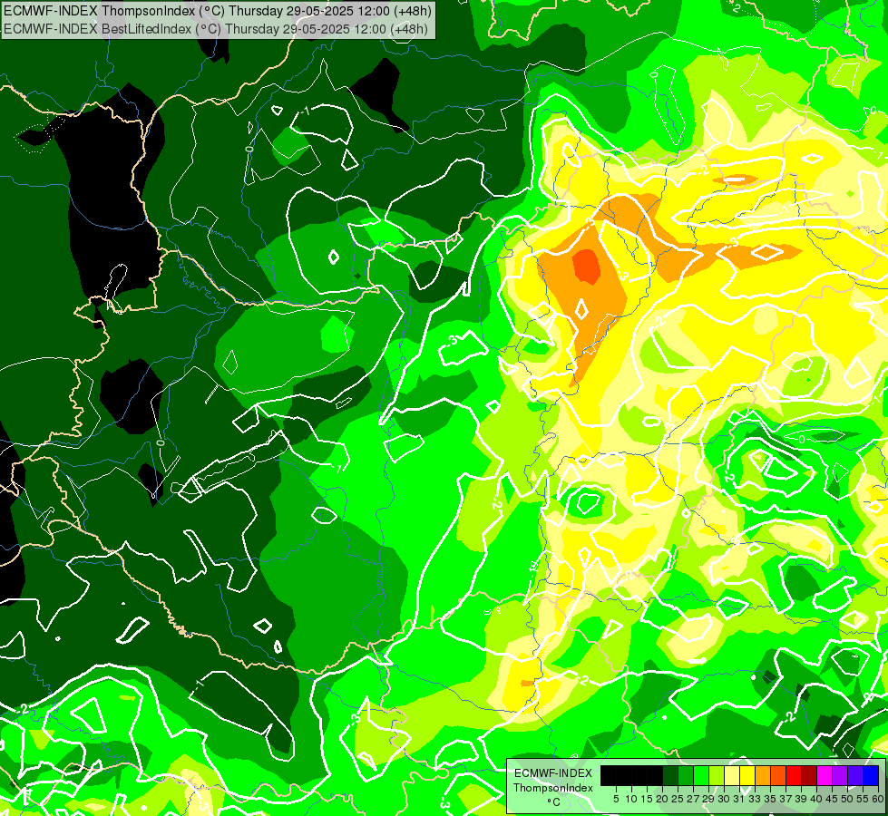Select the dark red 39–40 legend swatch
The width and height of the screenshot is (888, 816).
pyautogui.click(x=809, y=775)
